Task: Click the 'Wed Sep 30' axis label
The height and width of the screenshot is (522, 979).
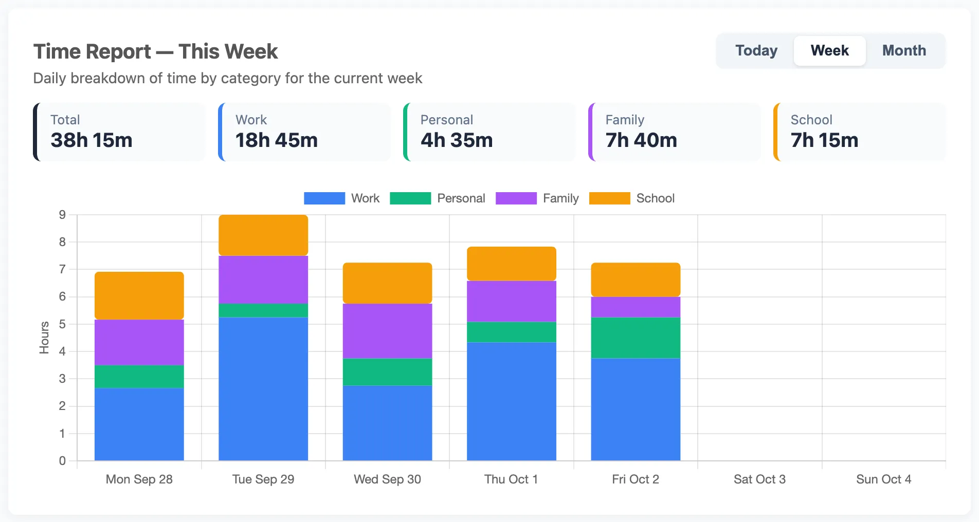Action: tap(388, 479)
